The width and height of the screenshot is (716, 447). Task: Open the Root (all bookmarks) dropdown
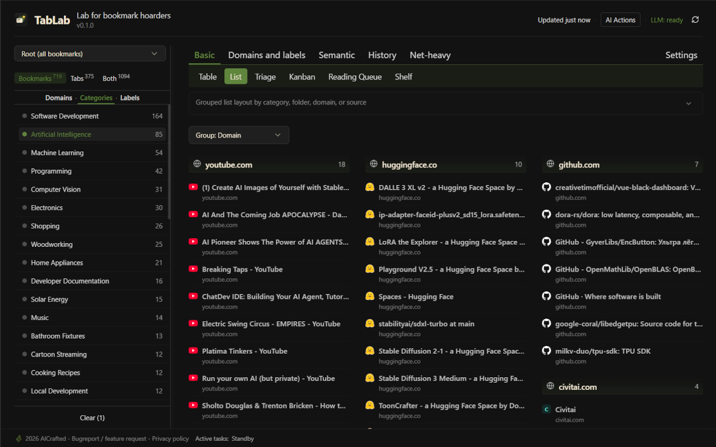pos(90,54)
